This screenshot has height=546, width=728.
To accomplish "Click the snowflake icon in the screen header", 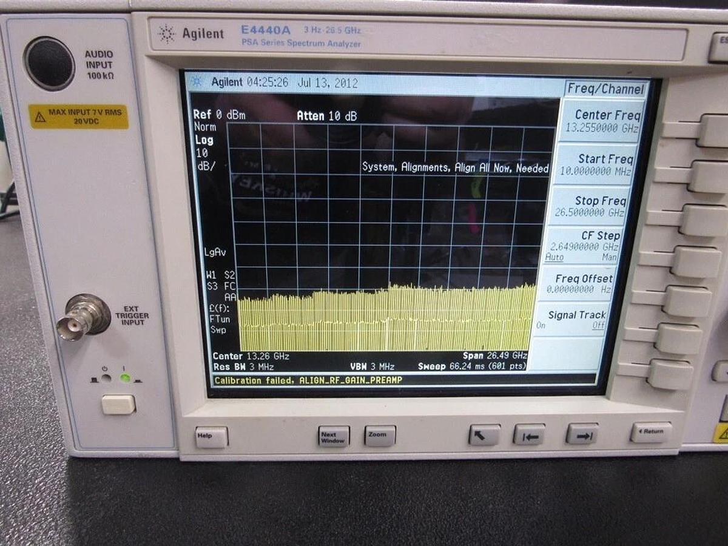I will pos(197,81).
